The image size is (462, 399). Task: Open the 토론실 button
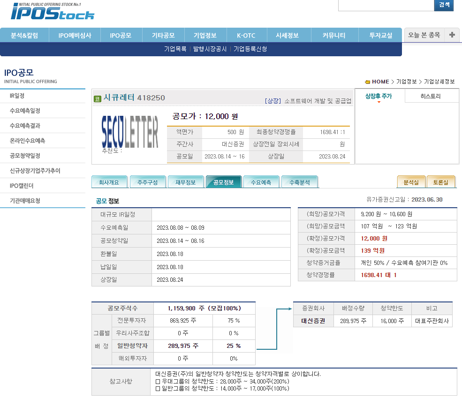tap(440, 182)
